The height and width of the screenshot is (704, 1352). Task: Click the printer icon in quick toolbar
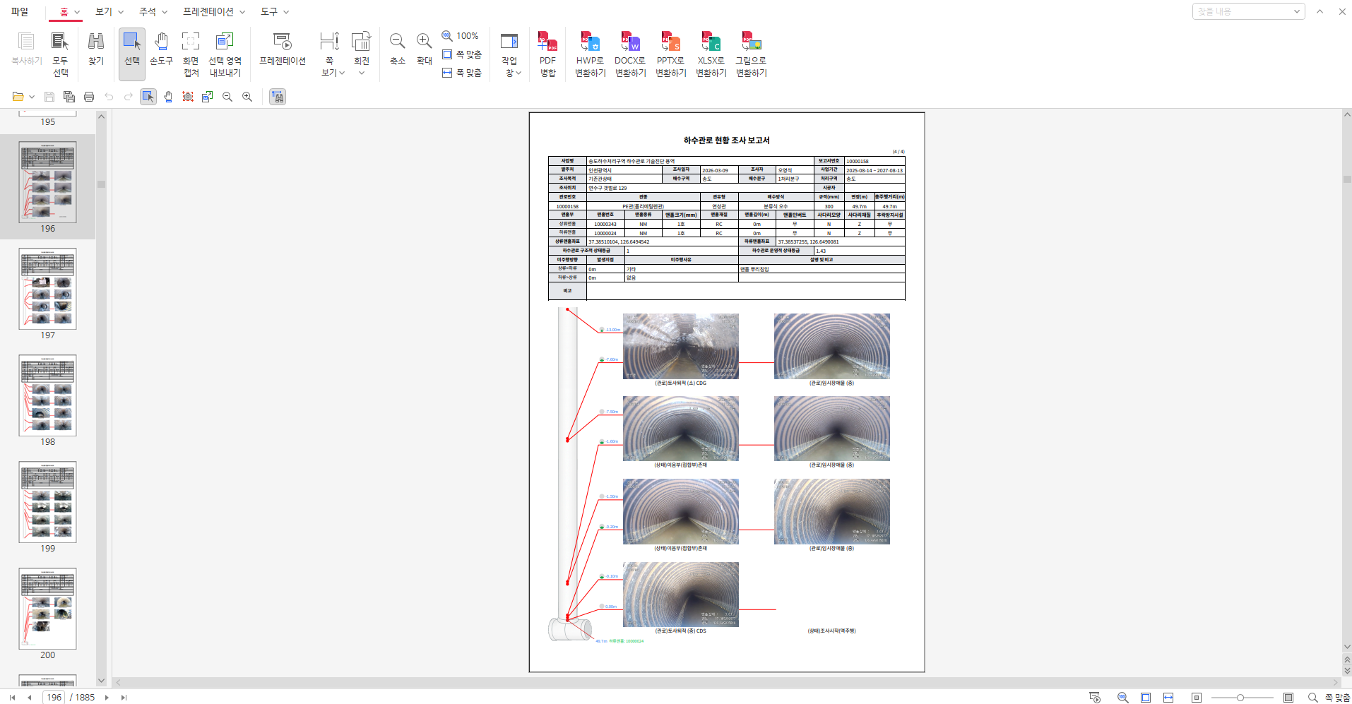[x=89, y=97]
